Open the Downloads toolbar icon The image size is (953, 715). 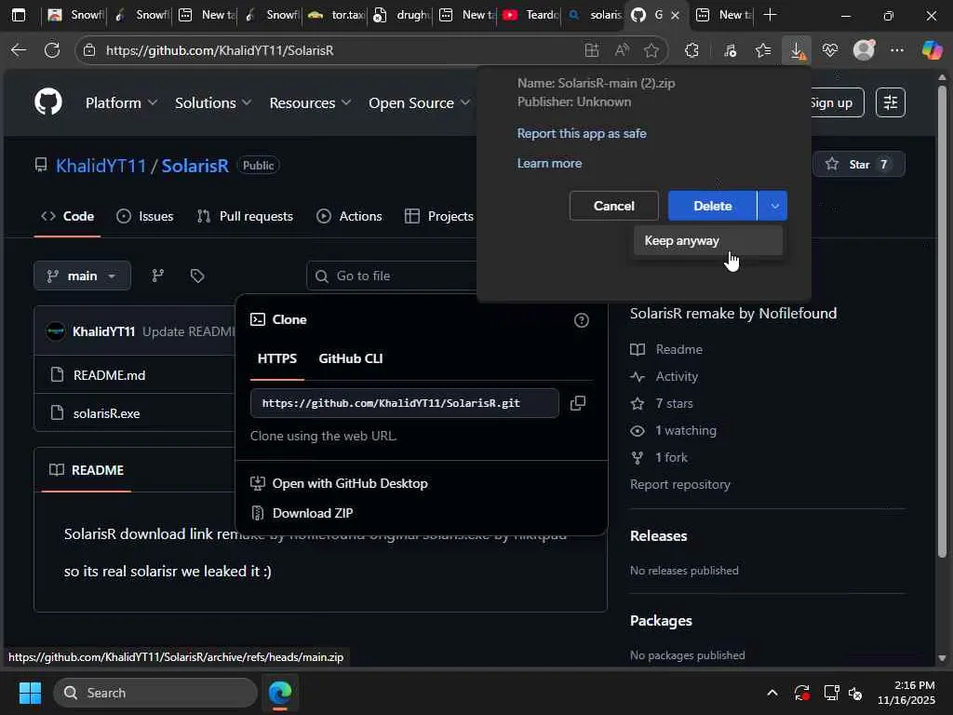point(797,50)
